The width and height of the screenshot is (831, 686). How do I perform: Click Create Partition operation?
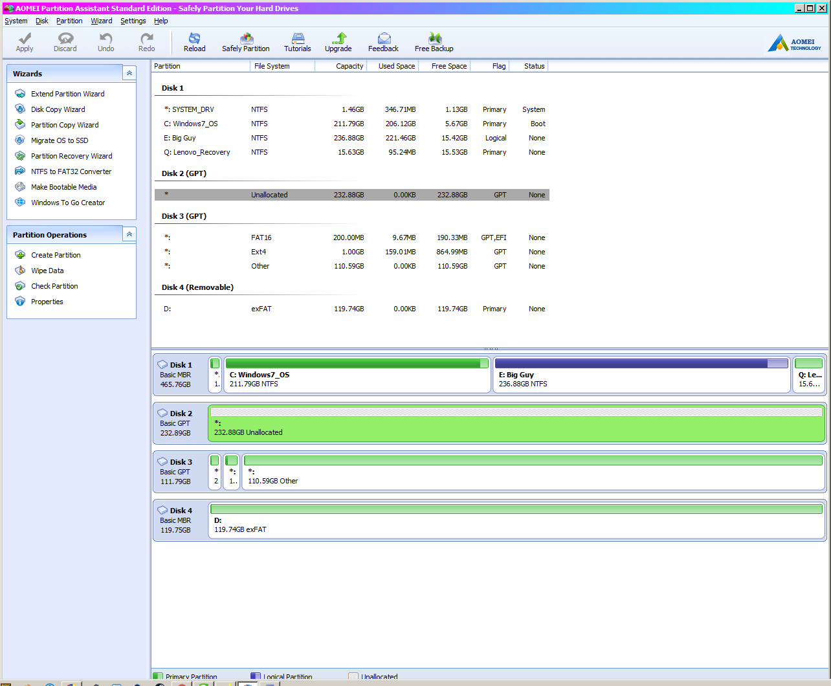coord(56,255)
